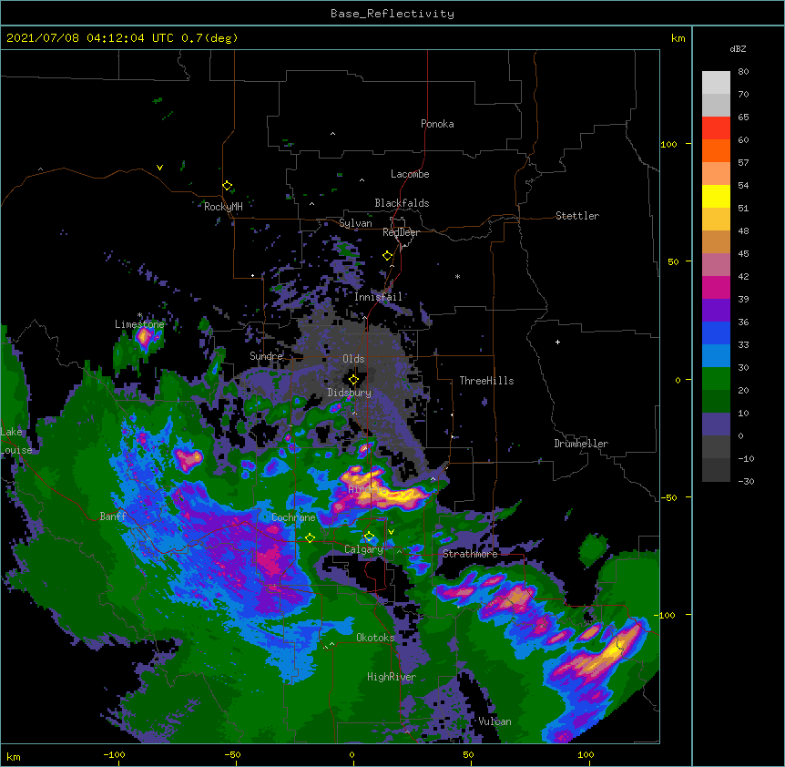Click the Okotoks label

[375, 638]
